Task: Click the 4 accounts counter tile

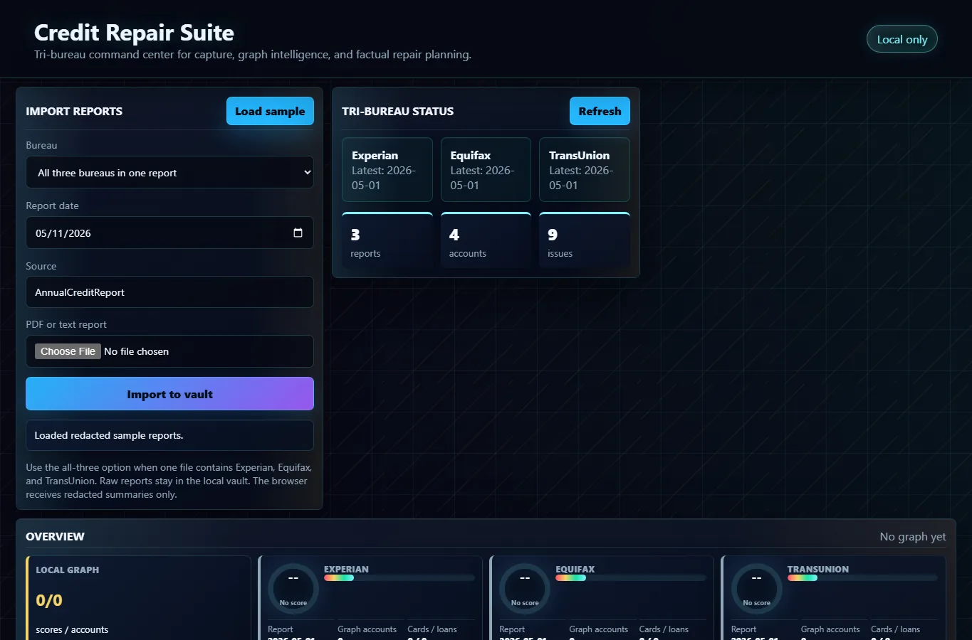Action: click(x=486, y=240)
